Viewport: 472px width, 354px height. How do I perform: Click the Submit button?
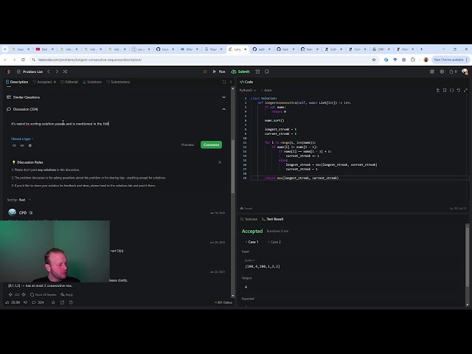click(240, 72)
